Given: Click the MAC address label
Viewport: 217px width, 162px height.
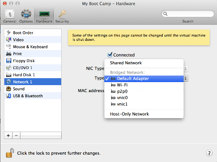Looking at the screenshot, I should pos(91,91).
